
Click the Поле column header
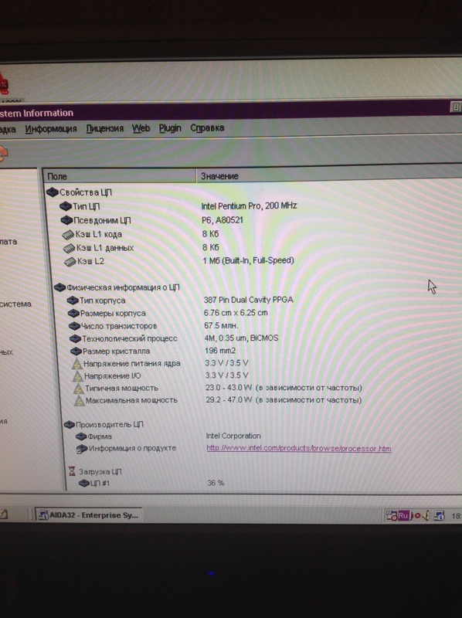click(x=119, y=176)
